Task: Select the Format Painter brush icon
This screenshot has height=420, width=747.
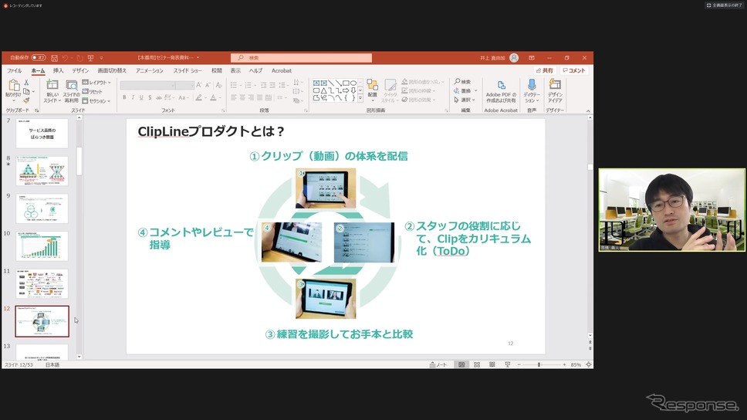Action: click(x=27, y=100)
